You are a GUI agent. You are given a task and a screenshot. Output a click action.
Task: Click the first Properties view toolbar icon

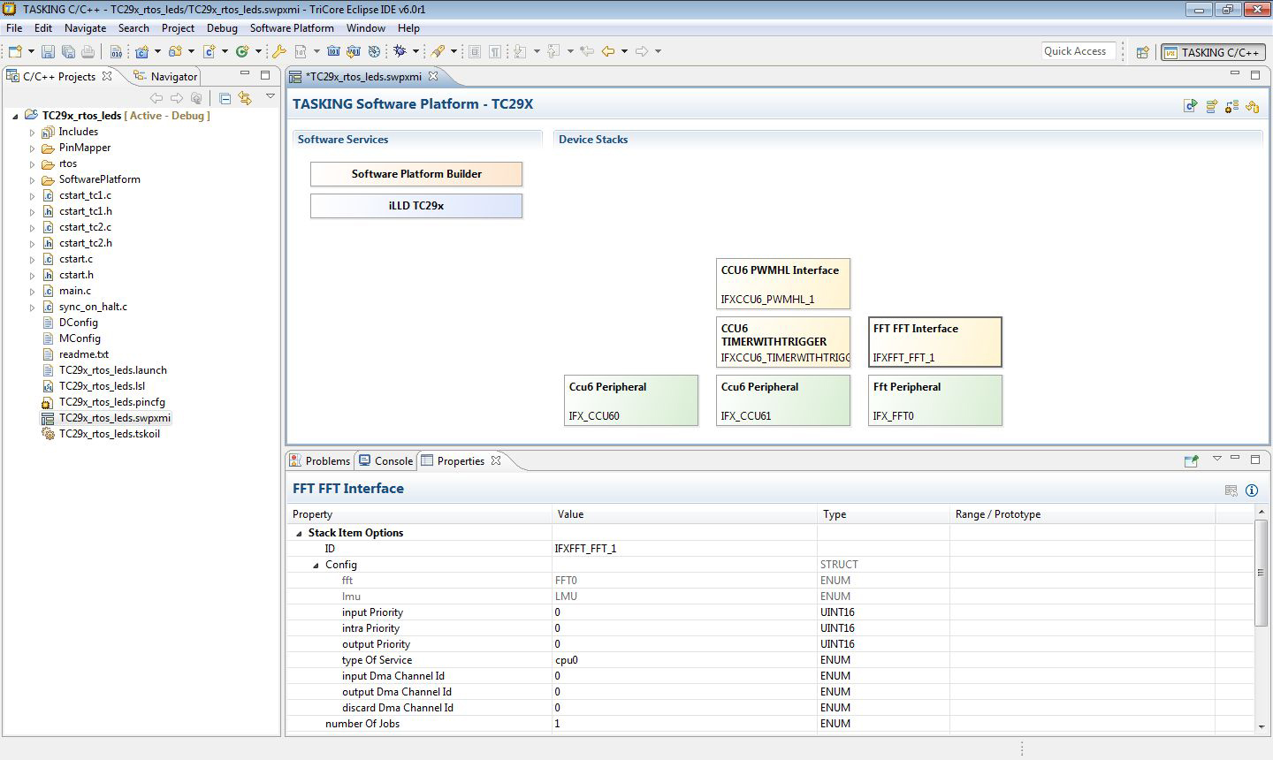click(1191, 460)
